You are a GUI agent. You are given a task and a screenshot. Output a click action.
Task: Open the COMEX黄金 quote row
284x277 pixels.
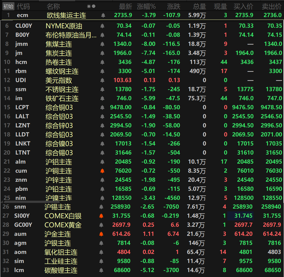coord(63,225)
